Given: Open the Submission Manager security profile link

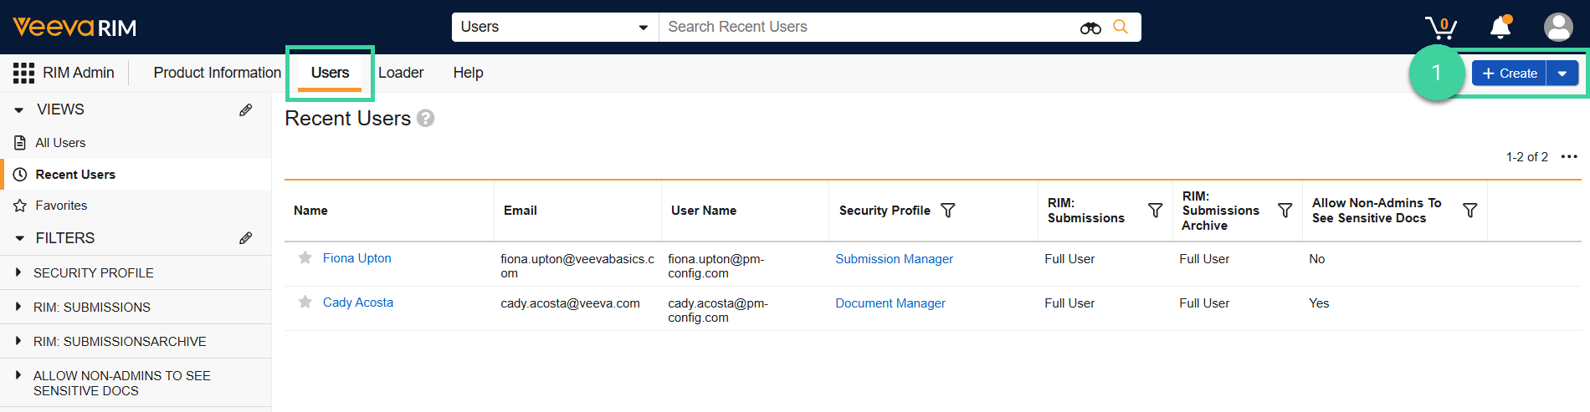Looking at the screenshot, I should click(894, 259).
